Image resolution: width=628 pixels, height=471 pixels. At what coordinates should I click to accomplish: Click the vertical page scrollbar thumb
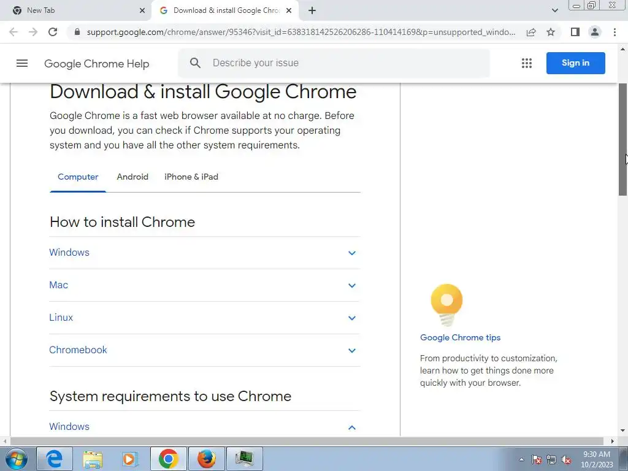623,139
